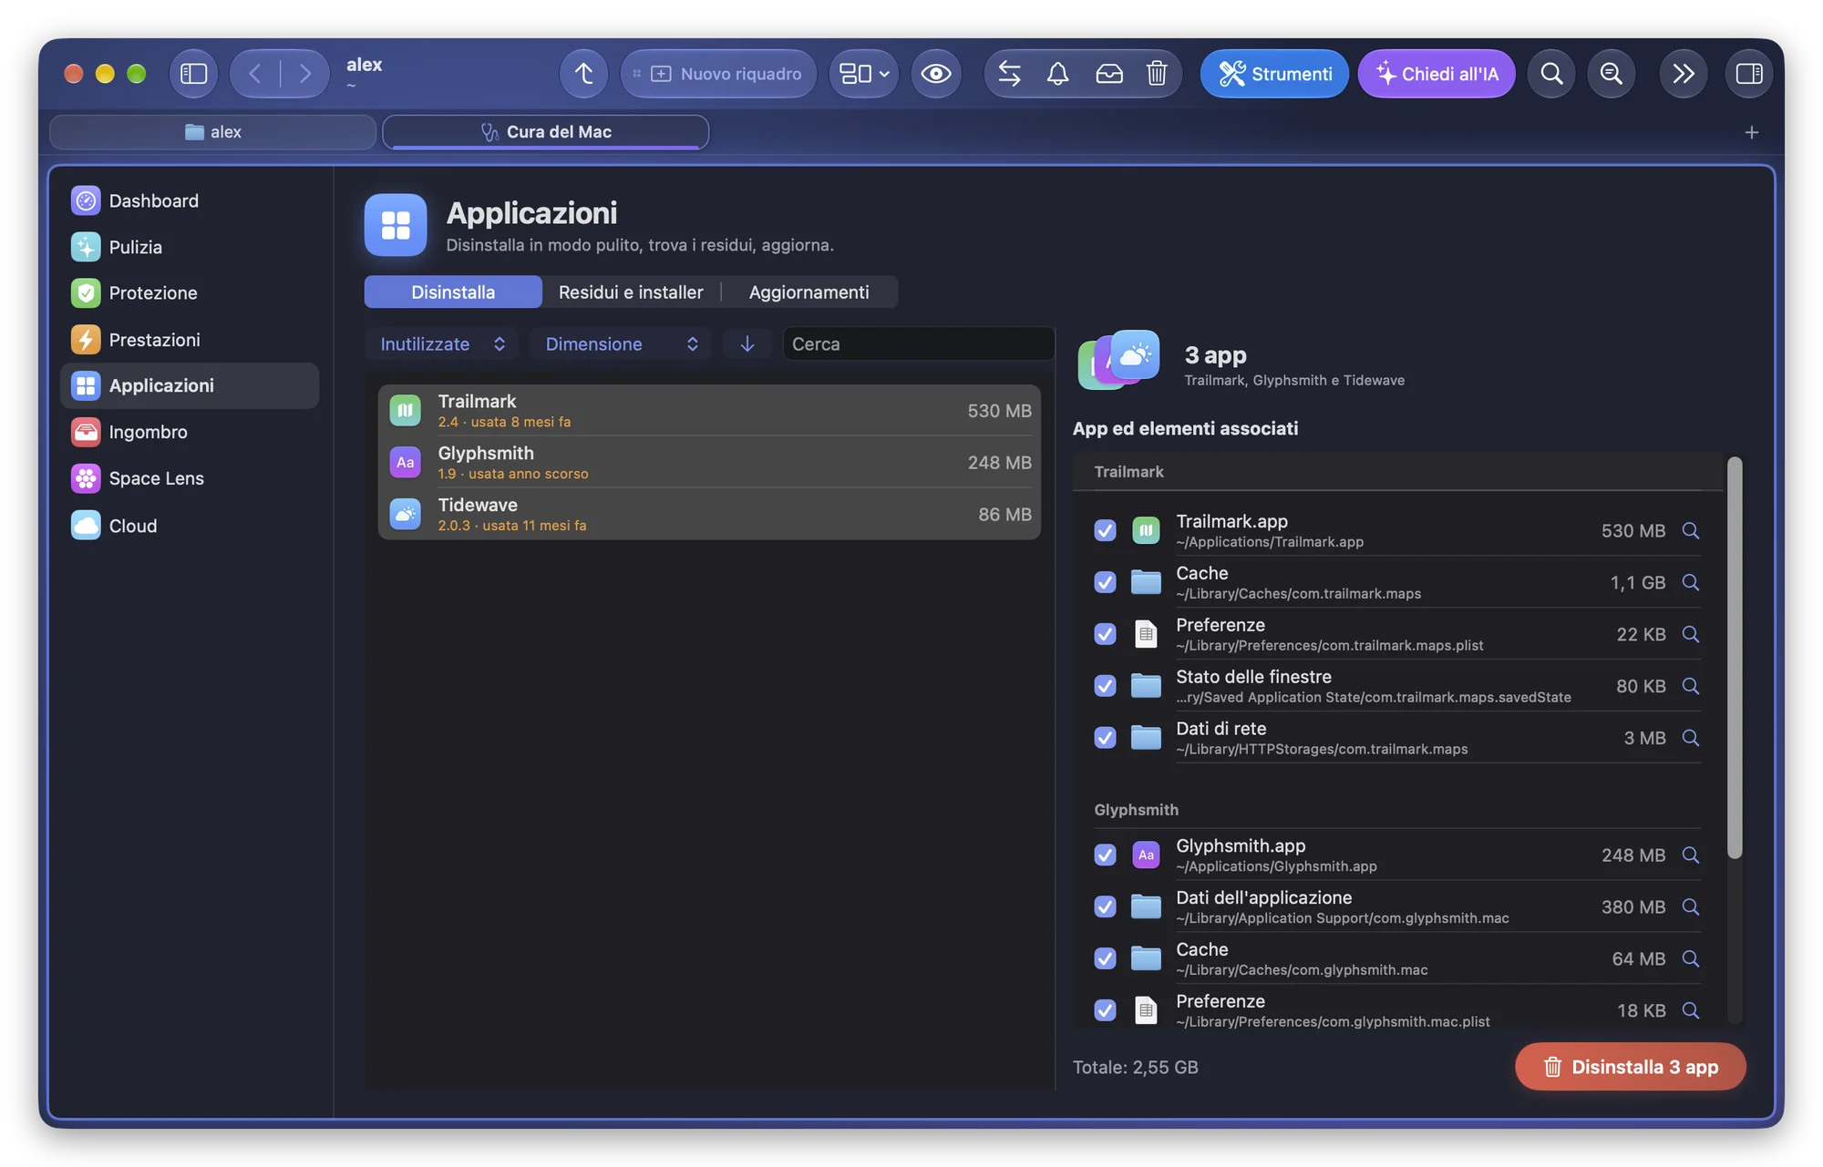Image resolution: width=1823 pixels, height=1167 pixels.
Task: Open the notification bell icon
Action: pyautogui.click(x=1057, y=74)
